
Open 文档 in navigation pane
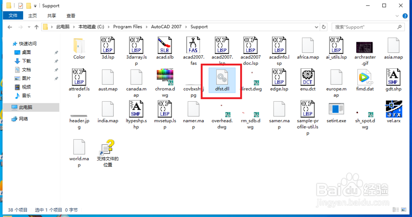tap(26, 70)
